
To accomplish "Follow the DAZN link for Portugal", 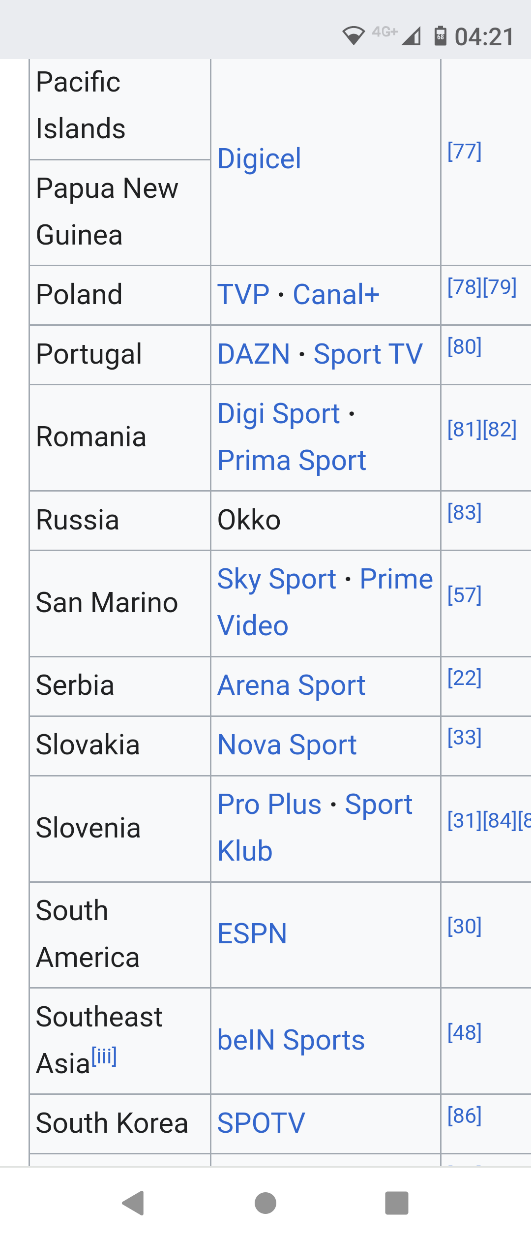I will click(x=254, y=354).
